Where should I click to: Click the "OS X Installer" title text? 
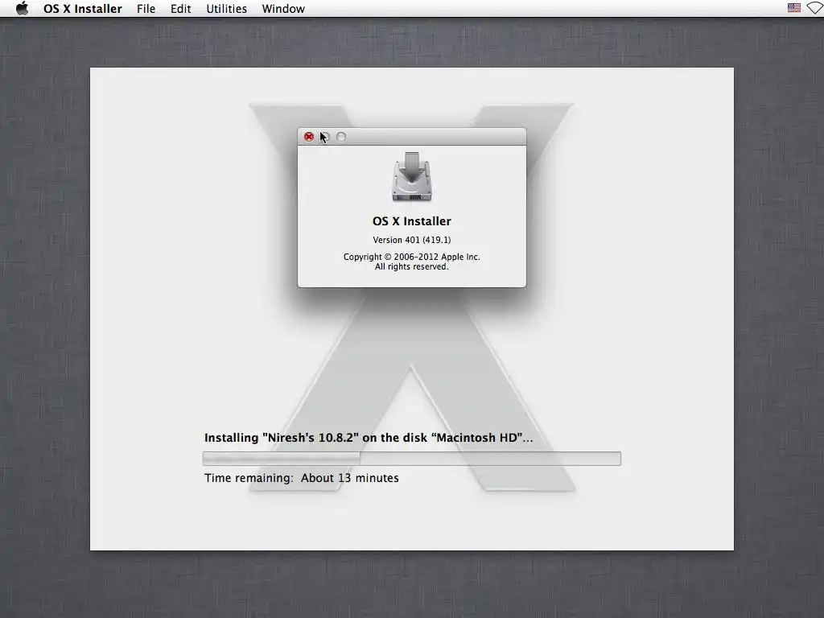click(x=411, y=221)
